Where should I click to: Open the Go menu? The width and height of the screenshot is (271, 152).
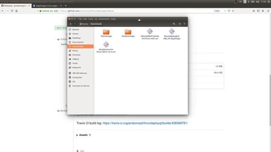(96, 19)
